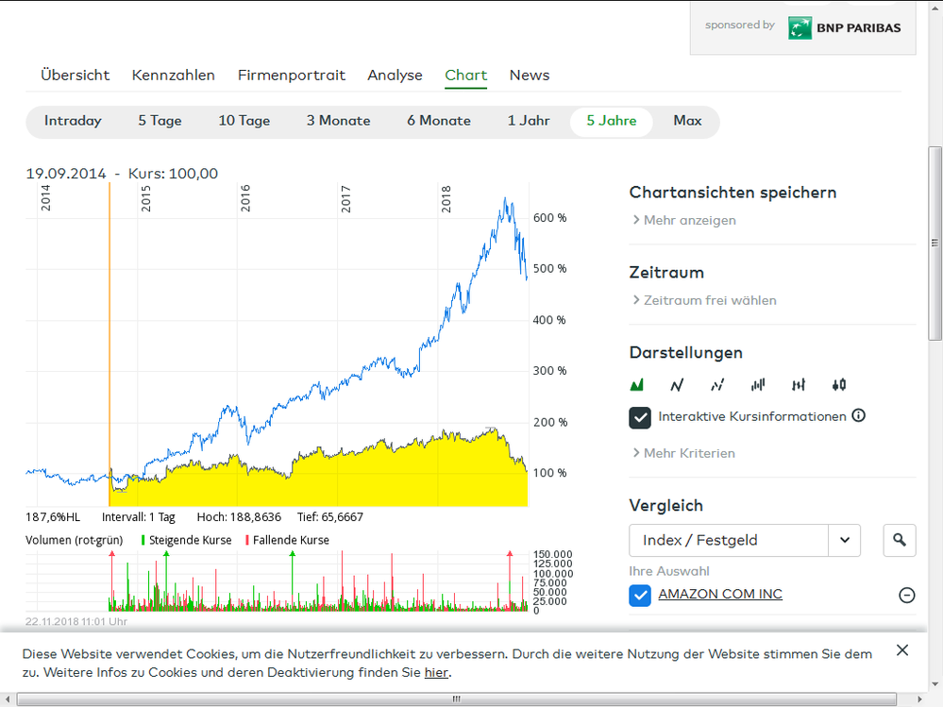Click the info icon beside Interaktive Kursinformationen
Screen dimensions: 943x707
click(858, 416)
